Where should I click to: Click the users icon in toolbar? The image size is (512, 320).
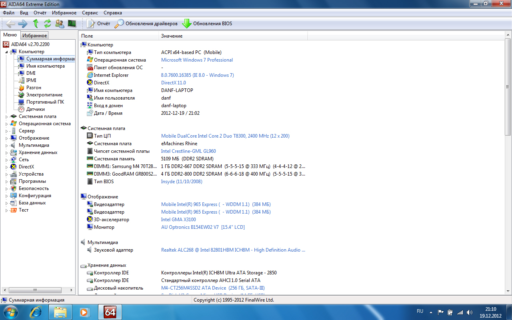point(60,24)
